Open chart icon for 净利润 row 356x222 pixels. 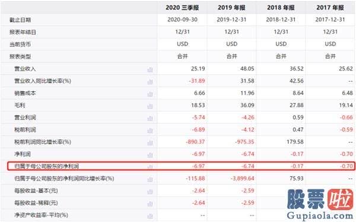[x=150, y=155]
